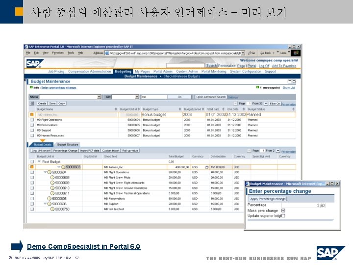Click Apply Percentage change button in popup
The image size is (353, 265).
point(268,199)
